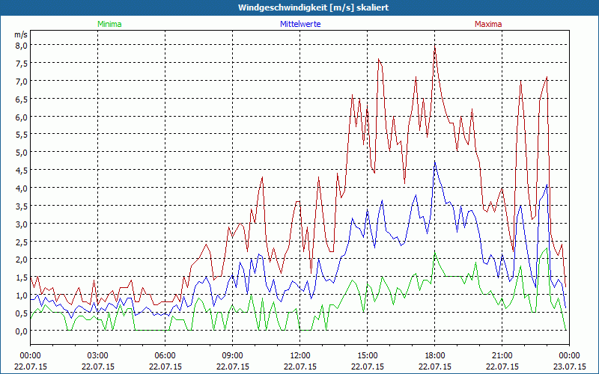This screenshot has height=374, width=599.
Task: Click the green Minima peak at 18:00
Action: 435,253
